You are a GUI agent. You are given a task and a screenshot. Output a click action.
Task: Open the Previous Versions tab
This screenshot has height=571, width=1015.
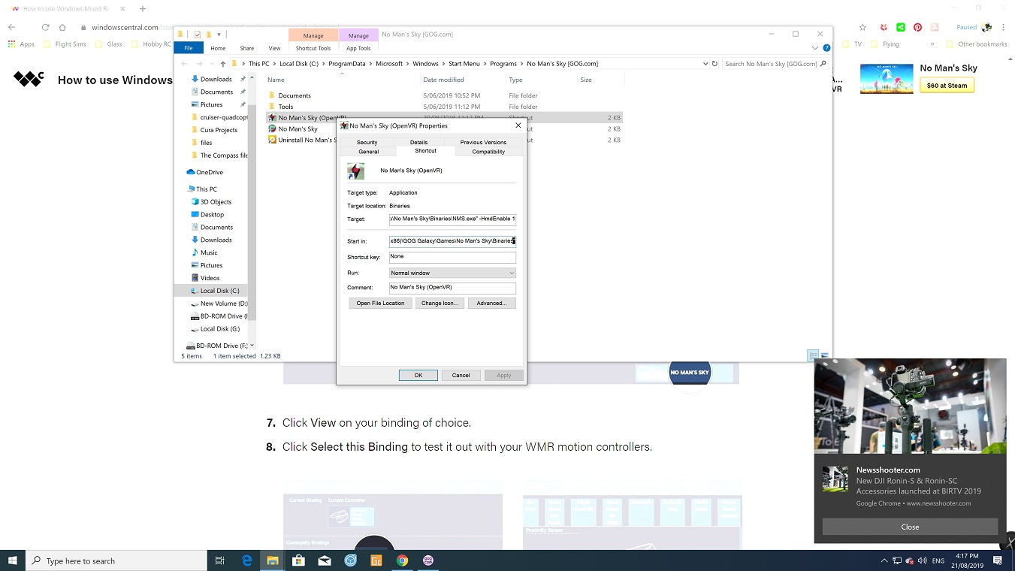tap(483, 142)
